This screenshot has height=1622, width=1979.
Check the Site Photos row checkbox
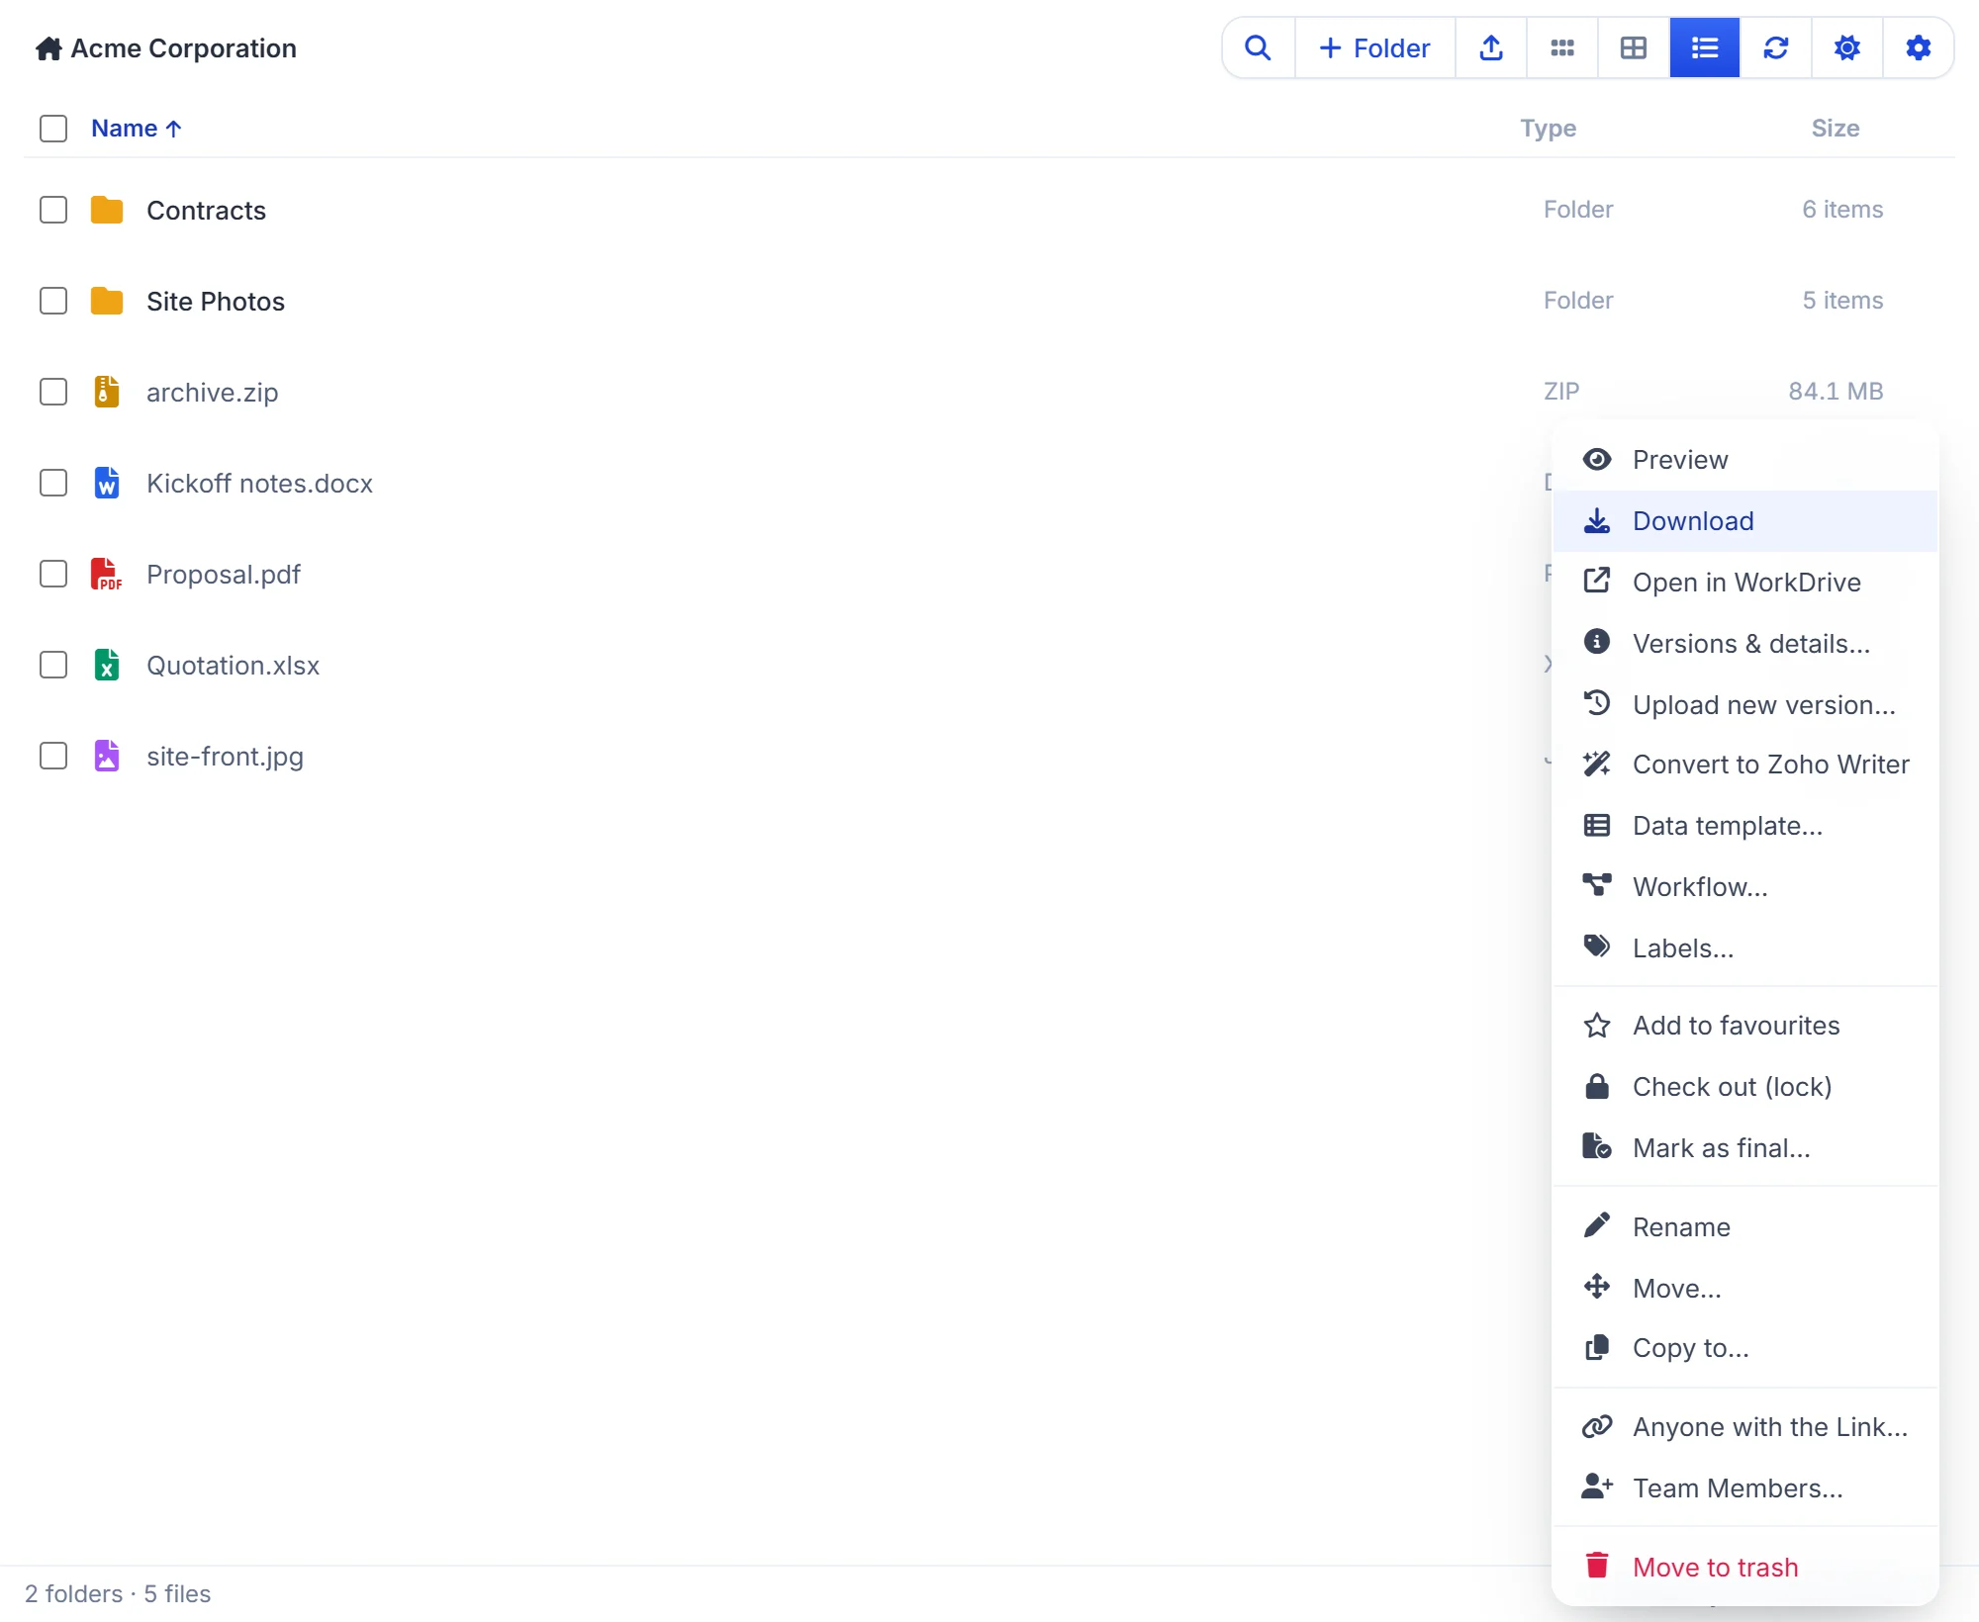click(53, 301)
